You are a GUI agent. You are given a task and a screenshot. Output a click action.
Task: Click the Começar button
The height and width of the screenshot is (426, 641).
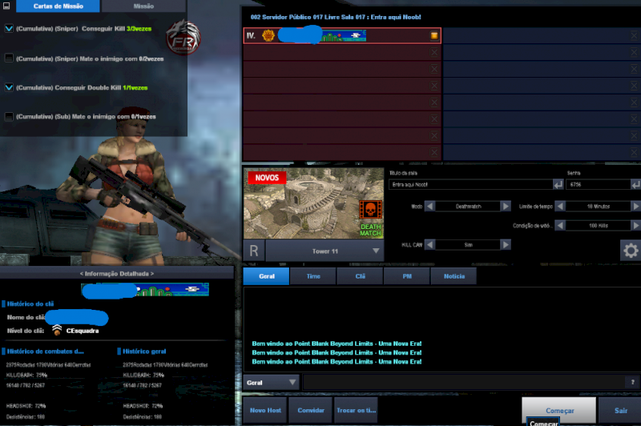point(558,411)
